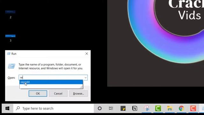Click OK in the Run dialog
Viewport: 204px width, 115px height.
point(38,94)
